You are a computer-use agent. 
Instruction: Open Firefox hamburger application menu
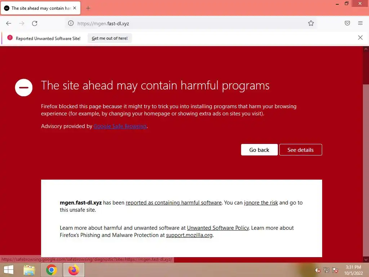(x=360, y=23)
